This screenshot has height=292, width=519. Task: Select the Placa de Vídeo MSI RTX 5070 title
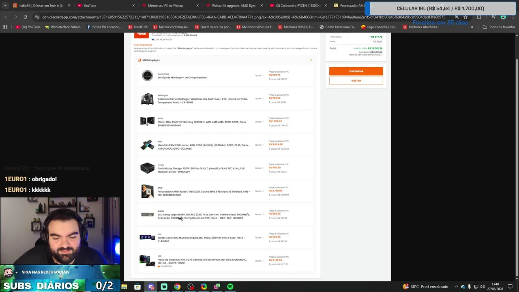pyautogui.click(x=202, y=261)
